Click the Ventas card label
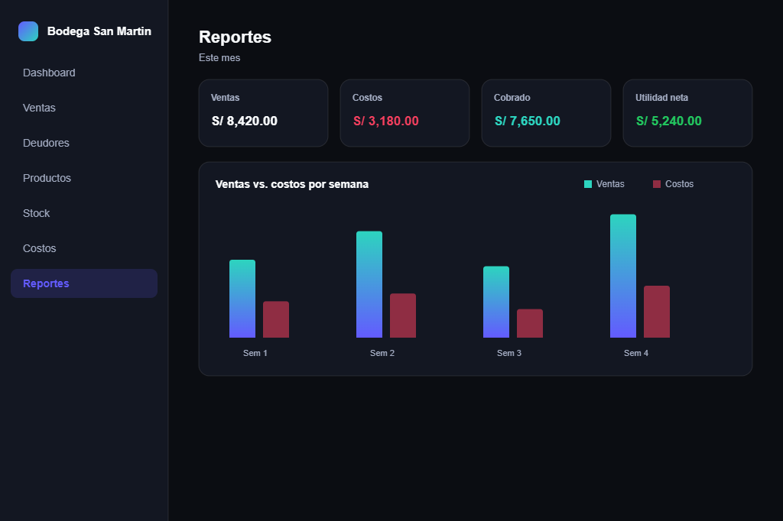The image size is (783, 521). [226, 98]
